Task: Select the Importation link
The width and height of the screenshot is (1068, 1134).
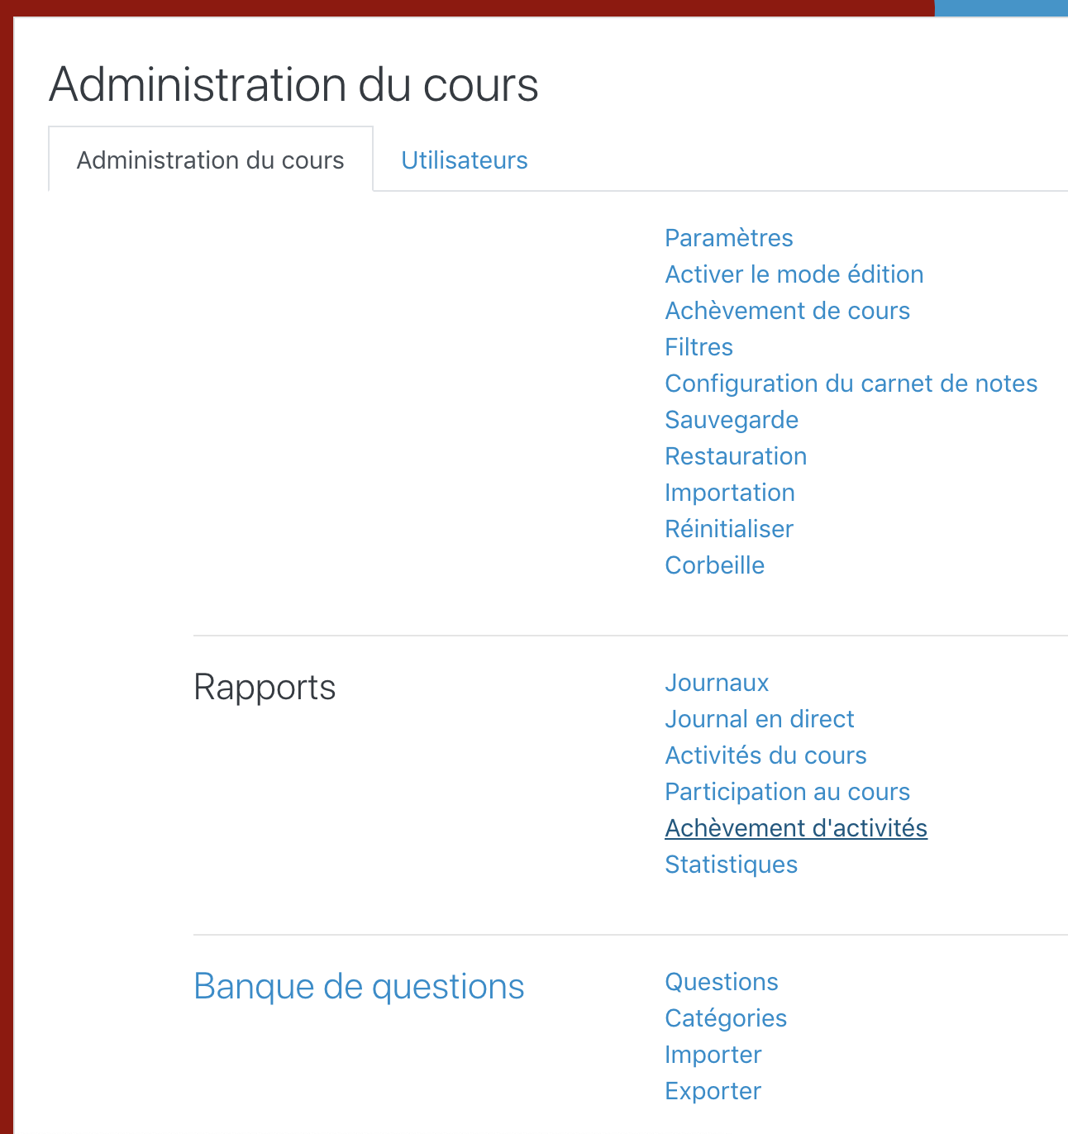Action: [729, 493]
